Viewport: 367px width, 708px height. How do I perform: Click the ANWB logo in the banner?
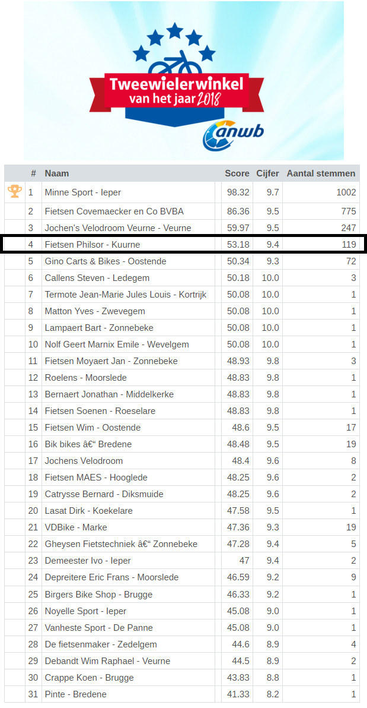pyautogui.click(x=233, y=135)
